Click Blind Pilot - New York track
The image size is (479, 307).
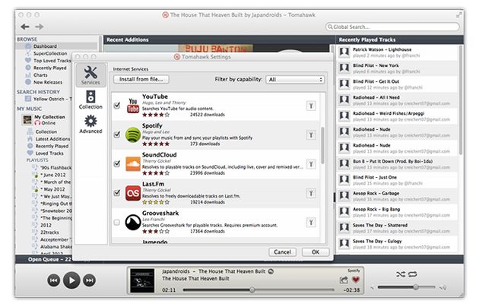pyautogui.click(x=397, y=68)
